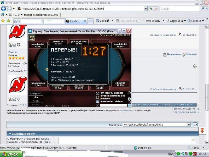The width and height of the screenshot is (209, 157).
Task: Expand the address bar URL dropdown
Action: point(146,9)
